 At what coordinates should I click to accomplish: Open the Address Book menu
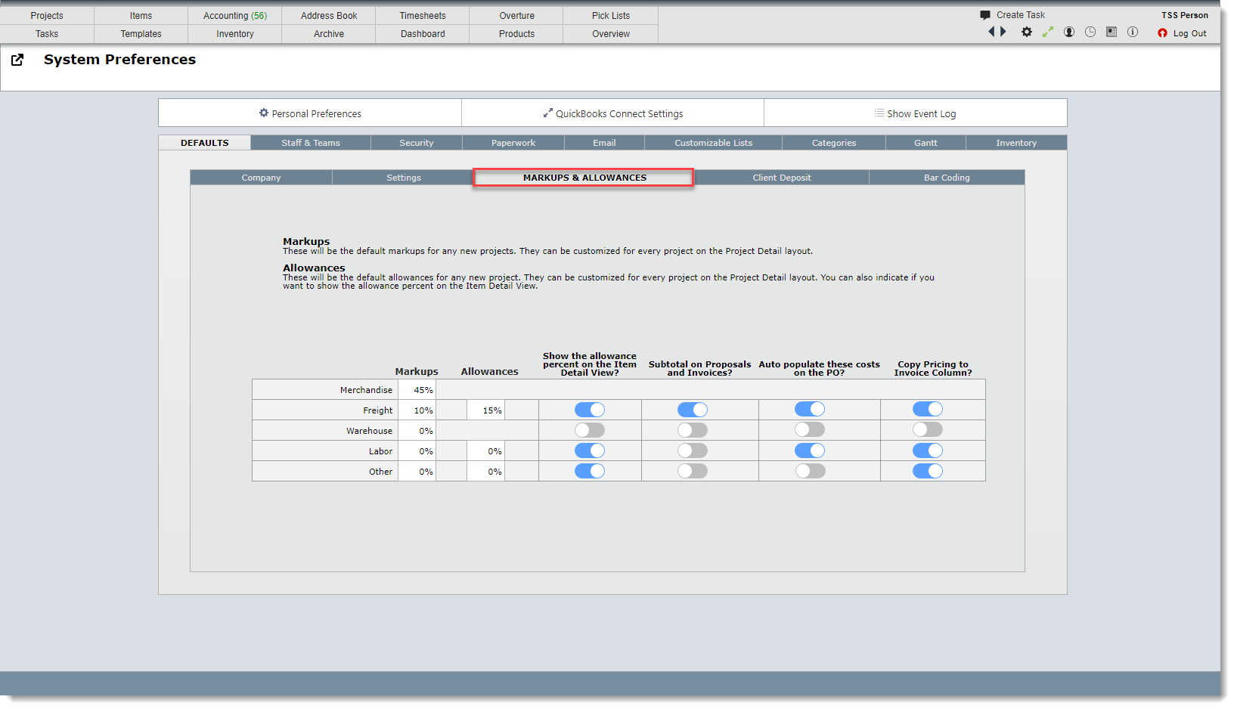click(329, 16)
